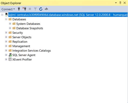Open Object Explorer window position dropdown arrow
128x103 pixels.
[x=116, y=3]
